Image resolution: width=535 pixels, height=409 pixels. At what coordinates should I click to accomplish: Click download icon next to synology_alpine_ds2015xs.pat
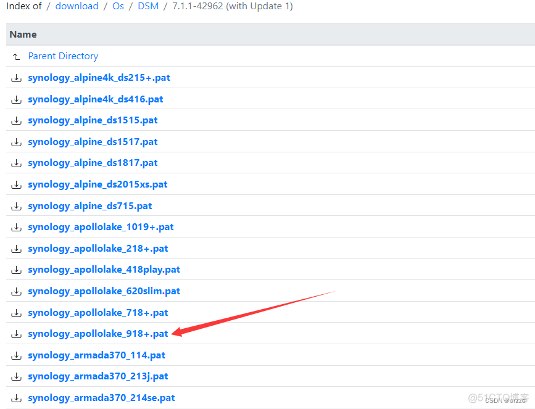(x=17, y=185)
